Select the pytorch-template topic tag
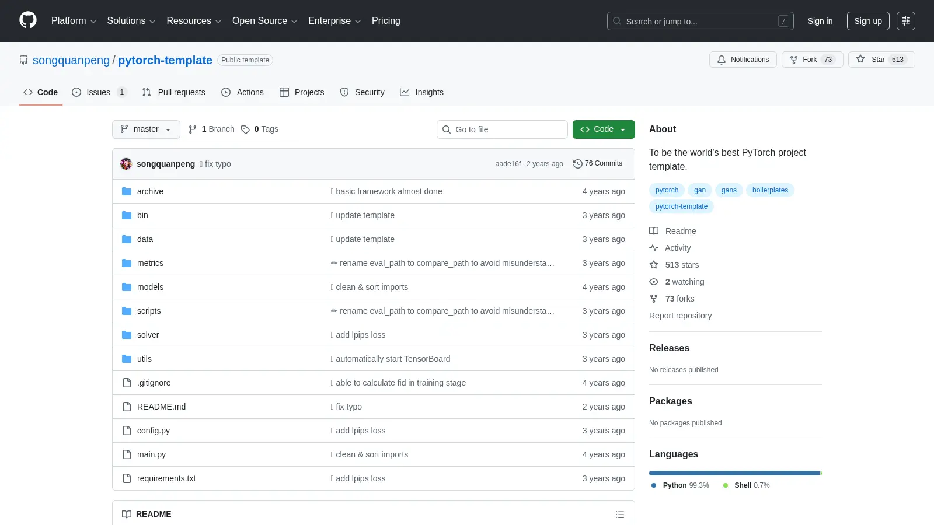The width and height of the screenshot is (934, 525). (681, 206)
